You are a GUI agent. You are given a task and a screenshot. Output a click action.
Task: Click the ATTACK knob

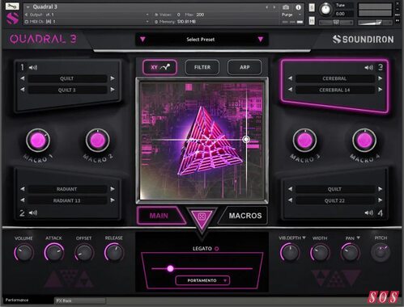pyautogui.click(x=54, y=253)
